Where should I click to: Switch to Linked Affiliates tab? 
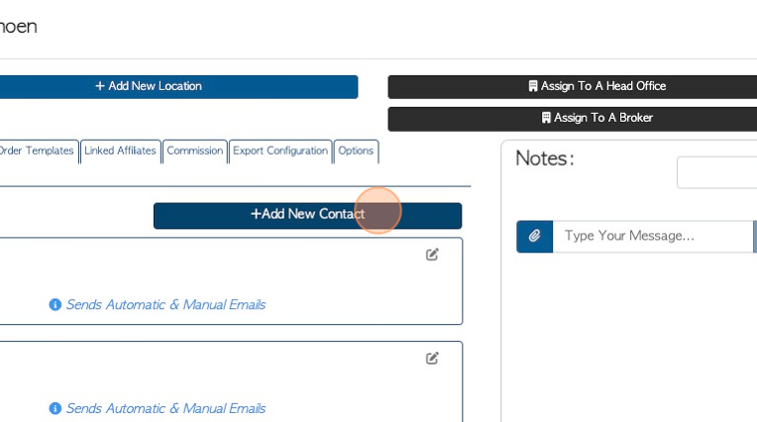[x=120, y=152]
